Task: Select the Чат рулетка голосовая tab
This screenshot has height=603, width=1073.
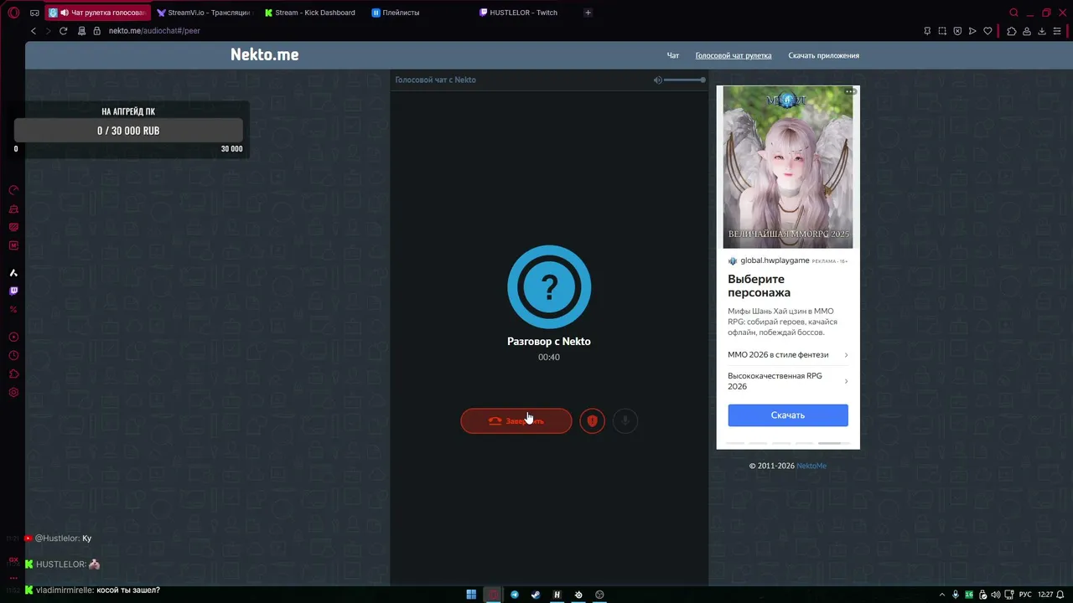Action: 97,13
